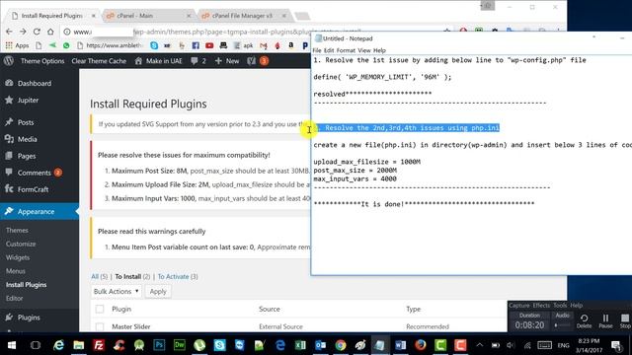Click the WordPress logo in admin bar
This screenshot has width=632, height=355.
pos(9,61)
